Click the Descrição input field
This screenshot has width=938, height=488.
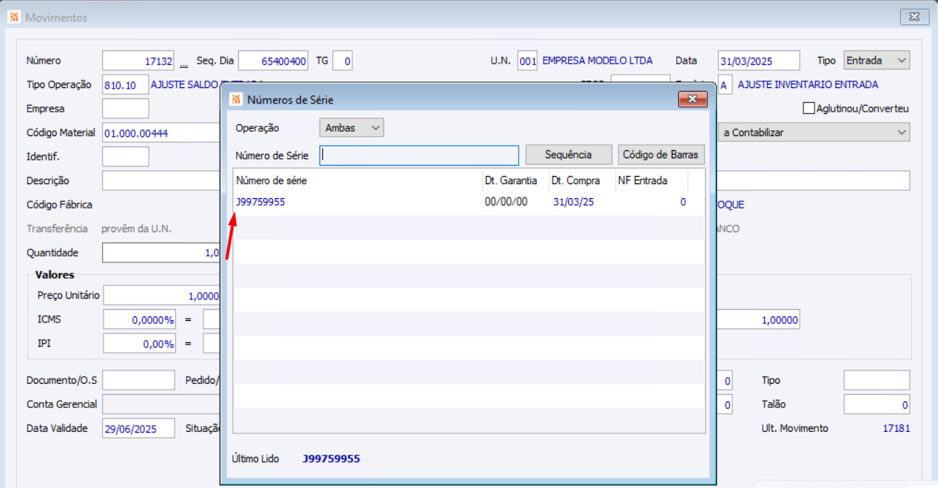(161, 180)
